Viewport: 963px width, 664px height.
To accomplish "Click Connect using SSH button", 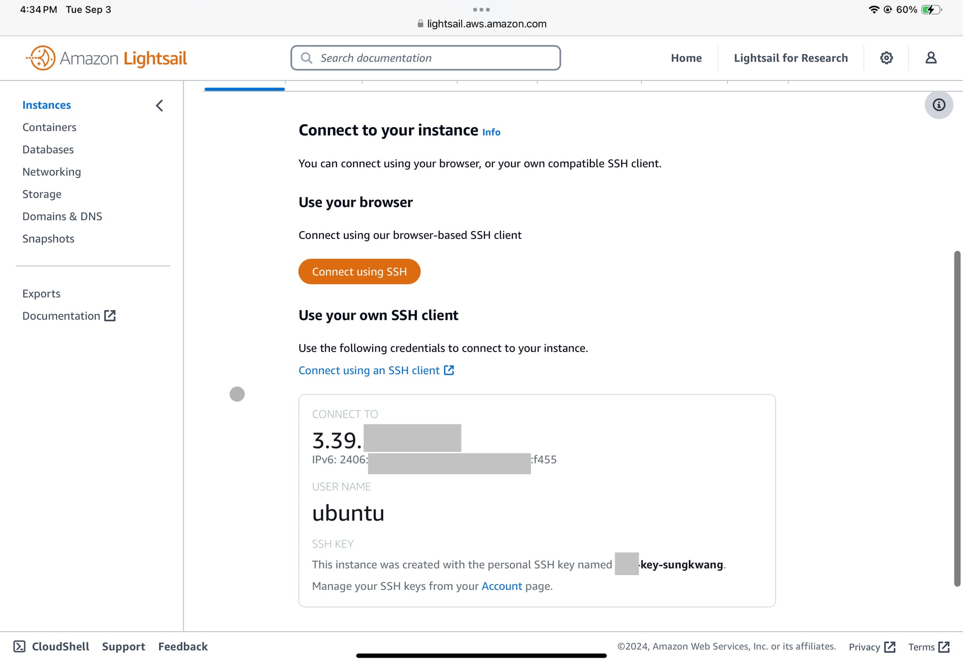I will pyautogui.click(x=359, y=272).
